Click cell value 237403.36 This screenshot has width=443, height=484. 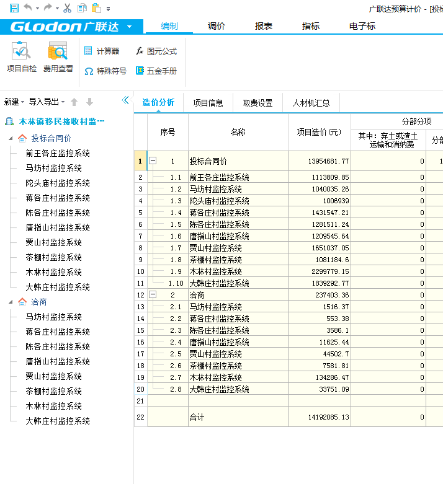[320, 295]
